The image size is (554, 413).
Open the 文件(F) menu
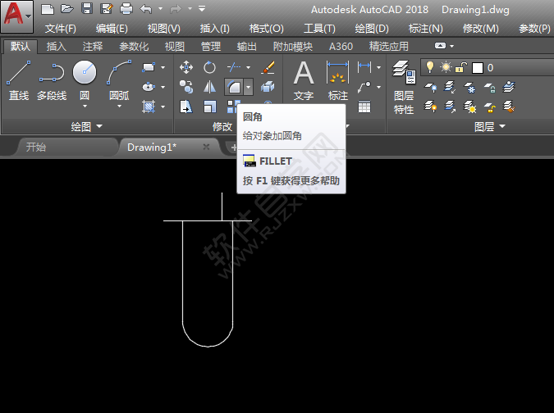[x=61, y=28]
